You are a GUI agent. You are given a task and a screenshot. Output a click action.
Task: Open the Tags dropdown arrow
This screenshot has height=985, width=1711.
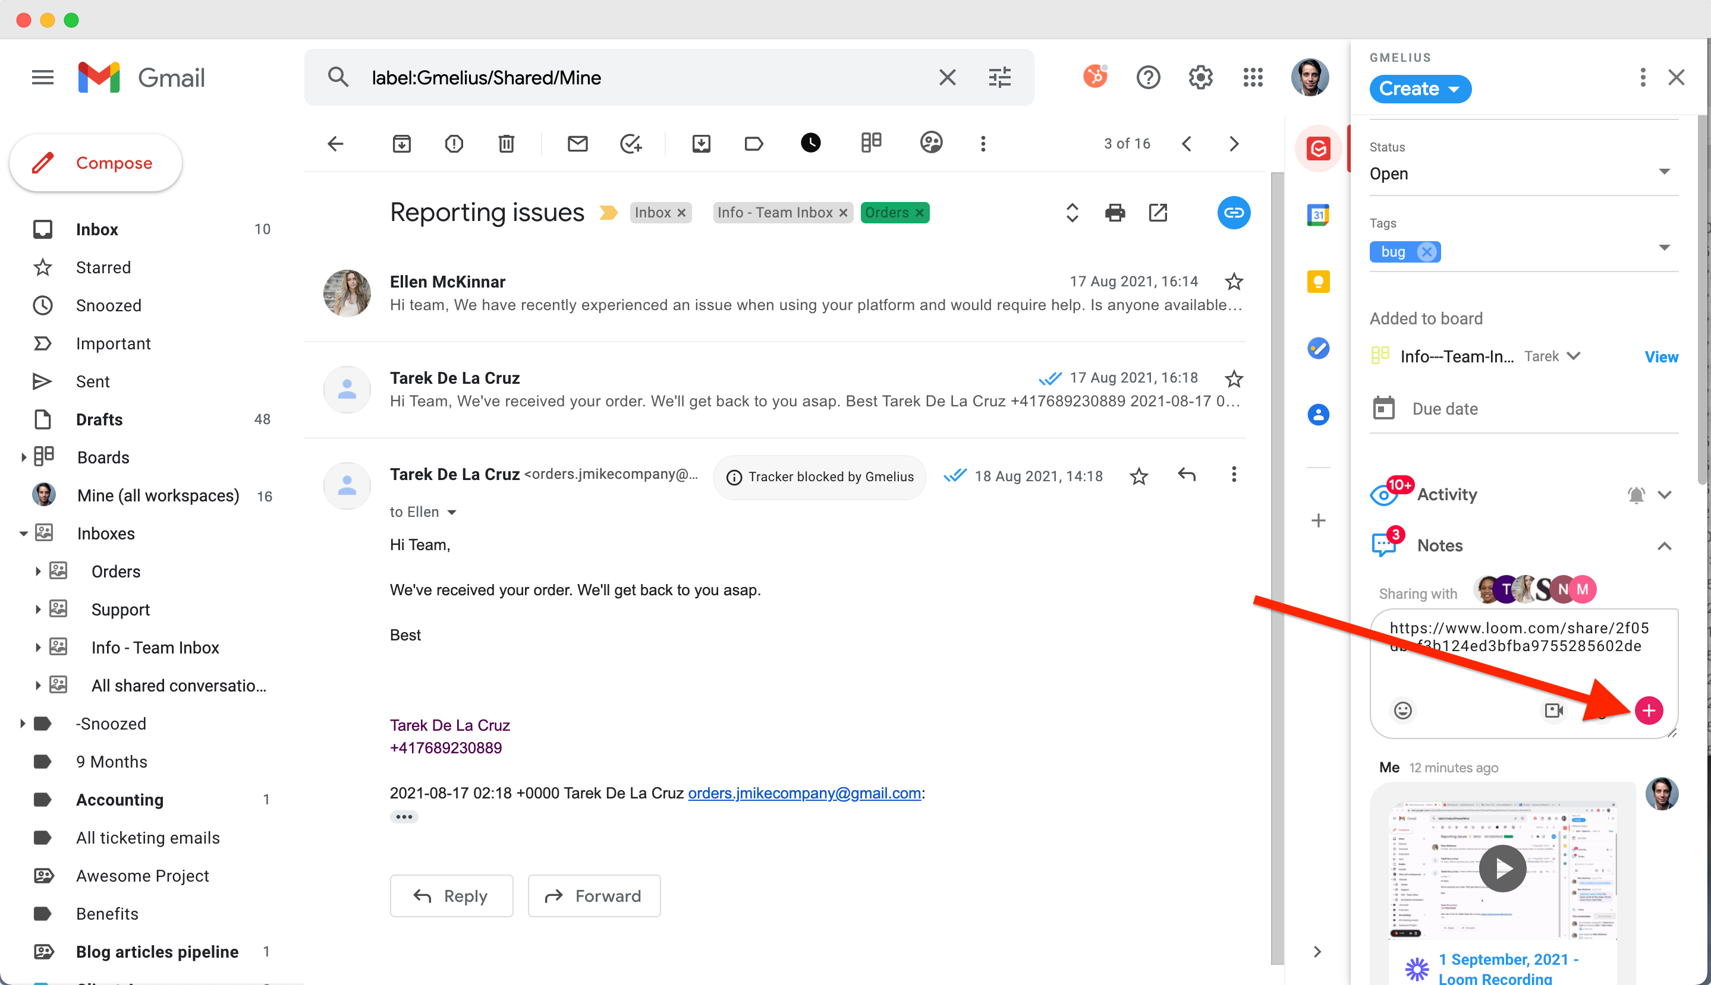(x=1664, y=248)
